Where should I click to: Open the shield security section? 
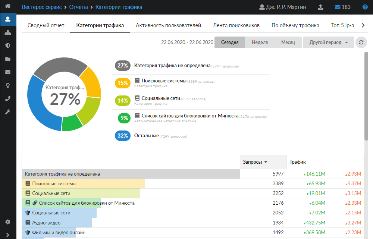pyautogui.click(x=7, y=45)
